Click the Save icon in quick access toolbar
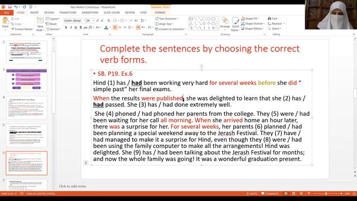This screenshot has height=201, width=357. point(10,7)
